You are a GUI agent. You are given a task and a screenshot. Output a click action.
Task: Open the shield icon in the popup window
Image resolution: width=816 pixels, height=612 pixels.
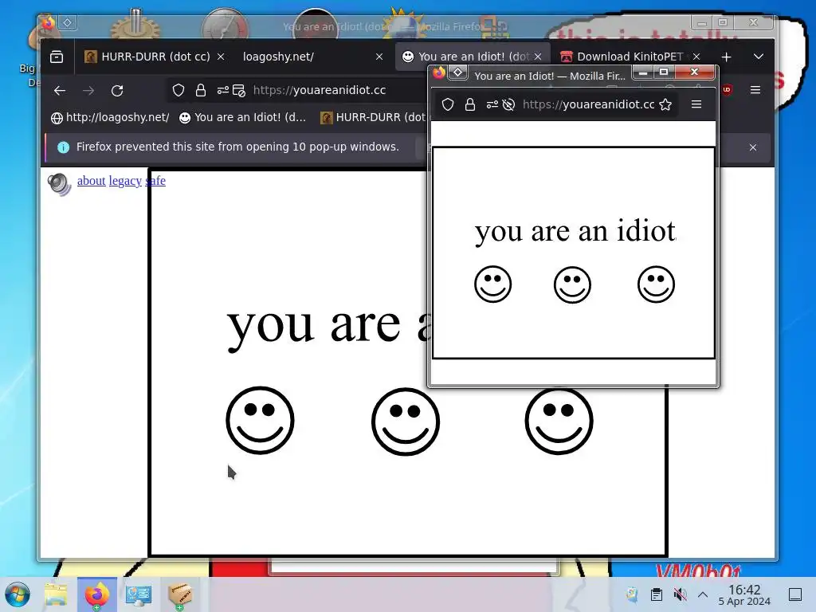(448, 104)
